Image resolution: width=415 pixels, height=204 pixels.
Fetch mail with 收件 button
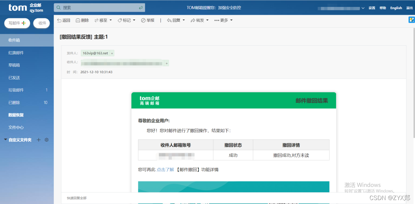click(42, 23)
